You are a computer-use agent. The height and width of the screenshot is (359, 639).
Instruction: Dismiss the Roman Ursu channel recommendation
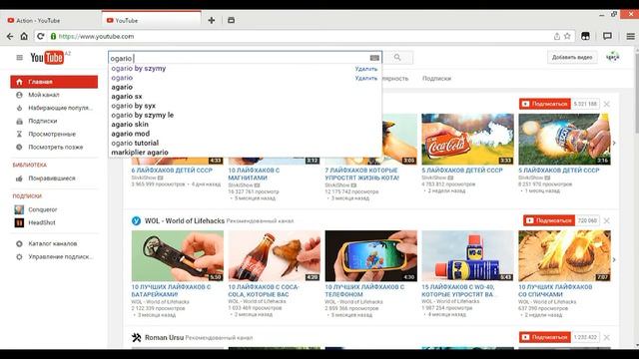tap(607, 337)
